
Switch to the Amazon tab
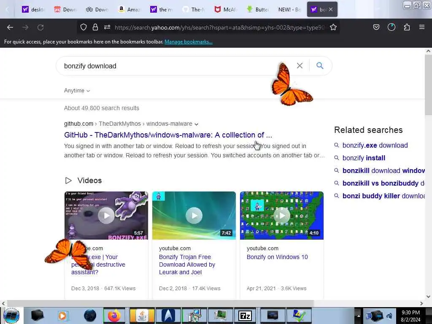point(129,9)
